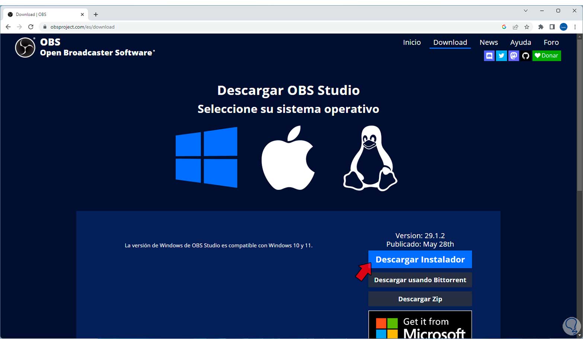Click the Get it from Microsoft badge
This screenshot has height=344, width=583.
(x=420, y=325)
